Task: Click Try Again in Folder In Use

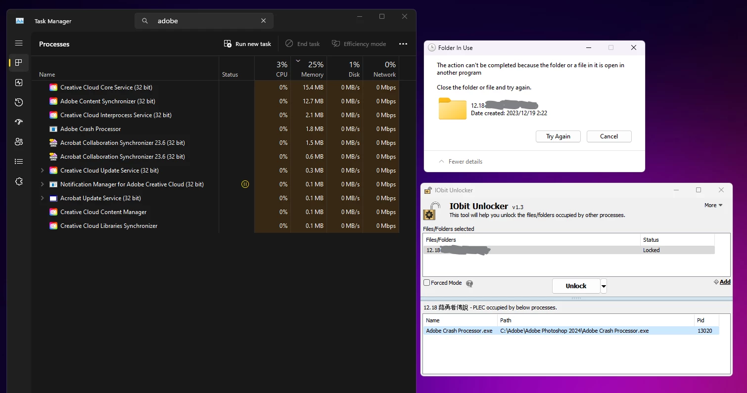Action: pos(558,136)
